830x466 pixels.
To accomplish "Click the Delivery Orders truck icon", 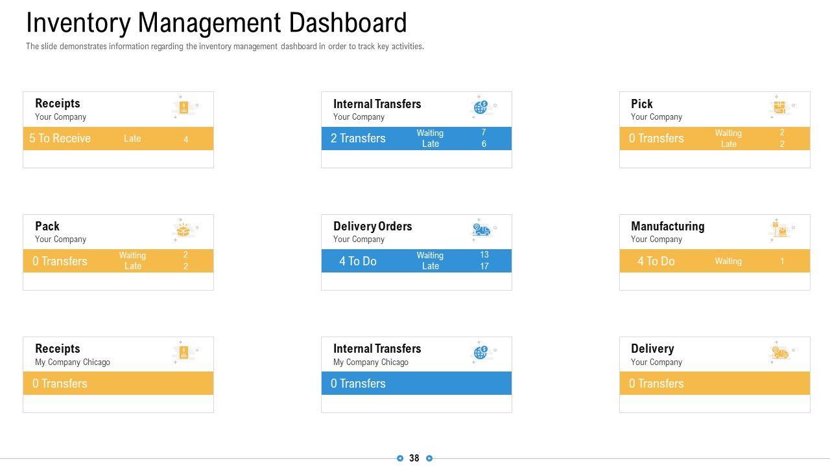I will 481,230.
